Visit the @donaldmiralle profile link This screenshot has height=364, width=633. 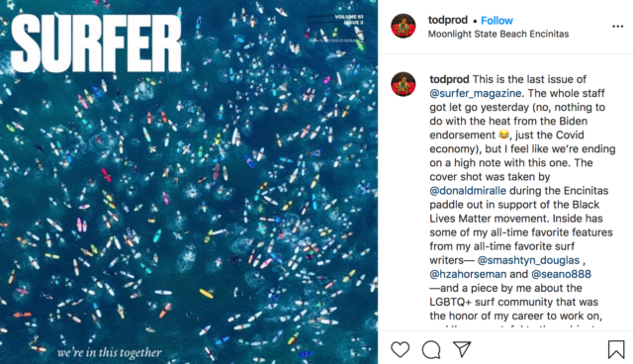(468, 191)
